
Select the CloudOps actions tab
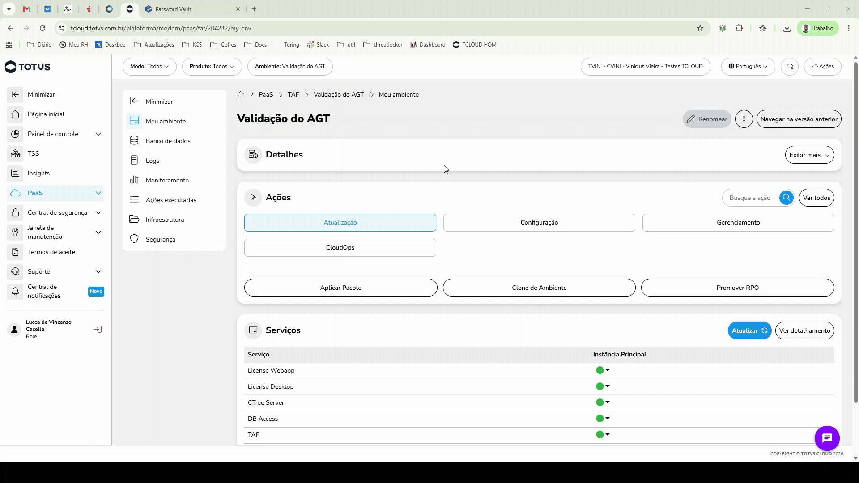340,248
